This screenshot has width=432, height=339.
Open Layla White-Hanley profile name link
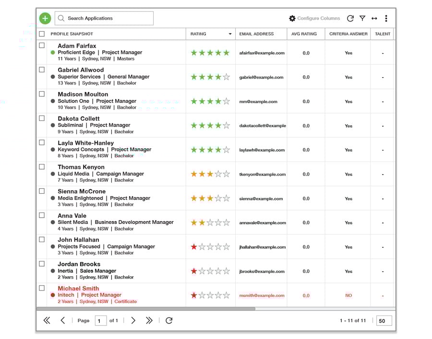(86, 143)
